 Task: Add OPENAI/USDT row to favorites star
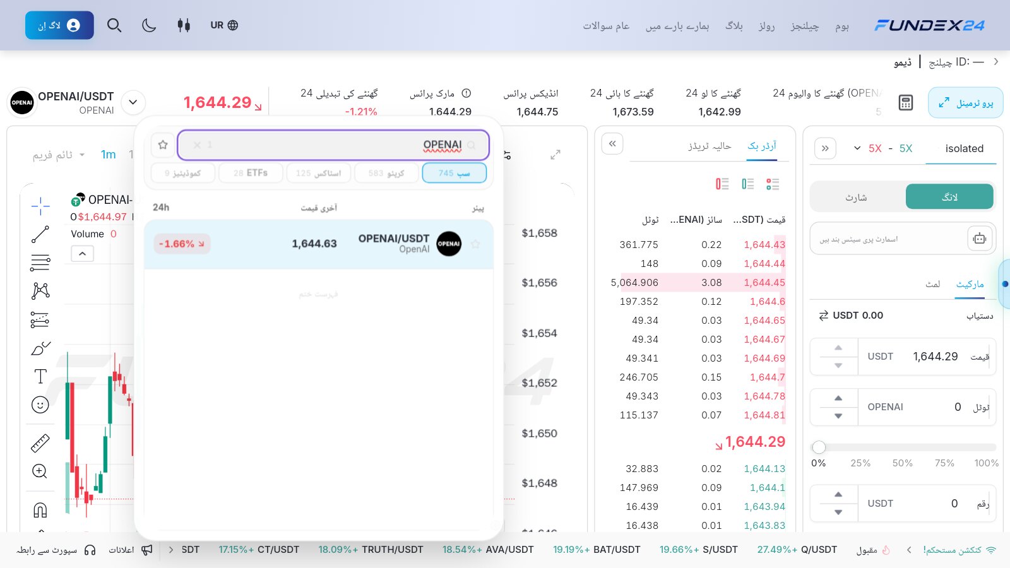pos(475,244)
